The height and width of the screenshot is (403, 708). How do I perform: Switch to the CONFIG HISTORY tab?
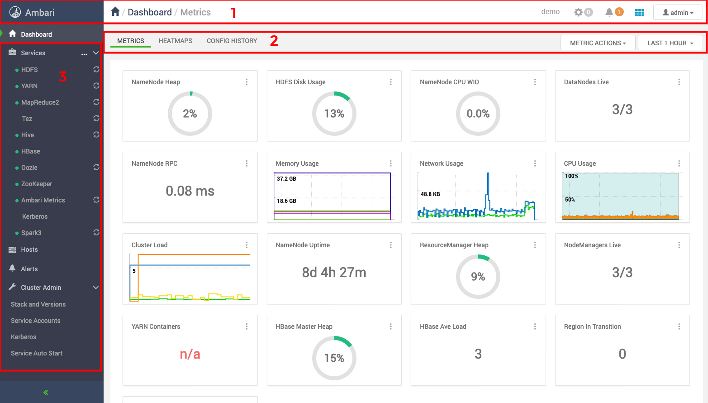pyautogui.click(x=232, y=41)
